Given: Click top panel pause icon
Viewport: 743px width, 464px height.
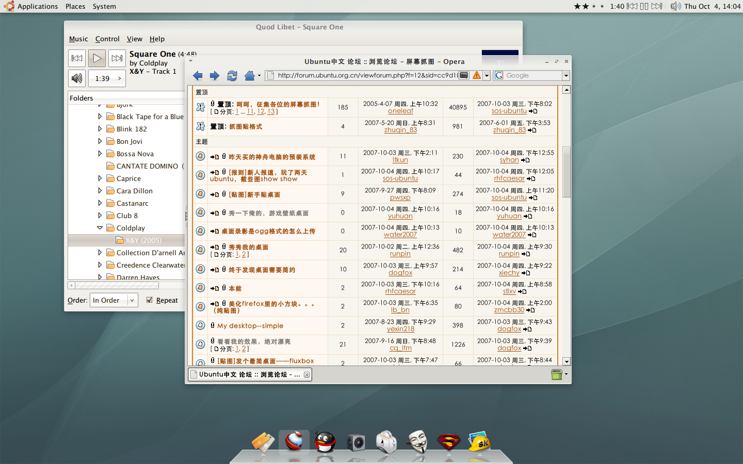Looking at the screenshot, I should (x=644, y=6).
